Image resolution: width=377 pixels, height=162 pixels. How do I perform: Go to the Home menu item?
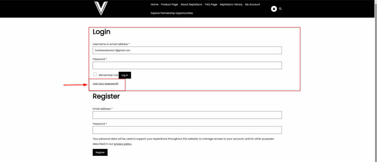click(x=154, y=4)
